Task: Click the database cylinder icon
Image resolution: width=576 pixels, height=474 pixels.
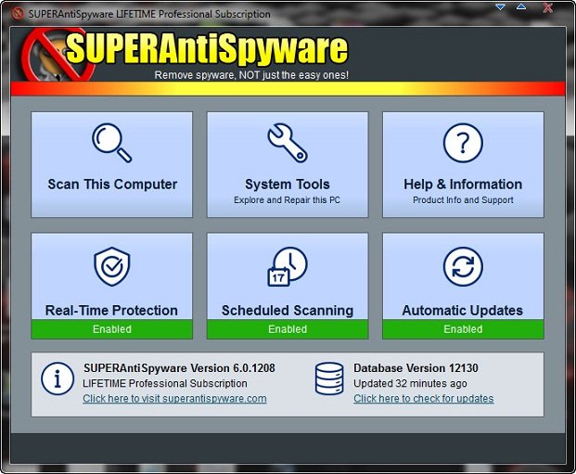Action: [x=329, y=378]
